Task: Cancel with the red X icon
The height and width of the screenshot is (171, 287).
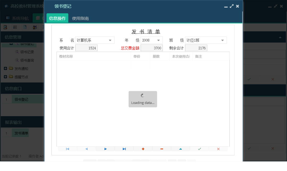Action: [x=218, y=149]
